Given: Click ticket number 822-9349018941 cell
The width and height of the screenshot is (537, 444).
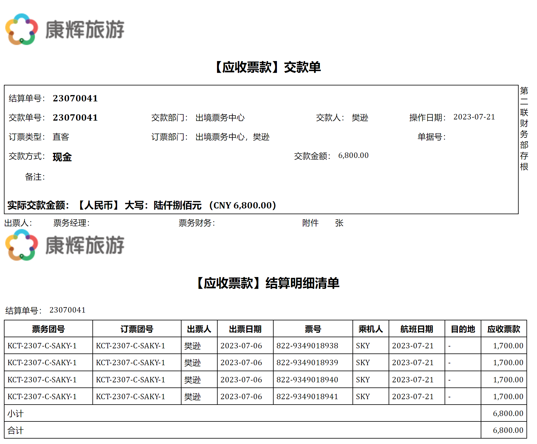Looking at the screenshot, I should (307, 397).
